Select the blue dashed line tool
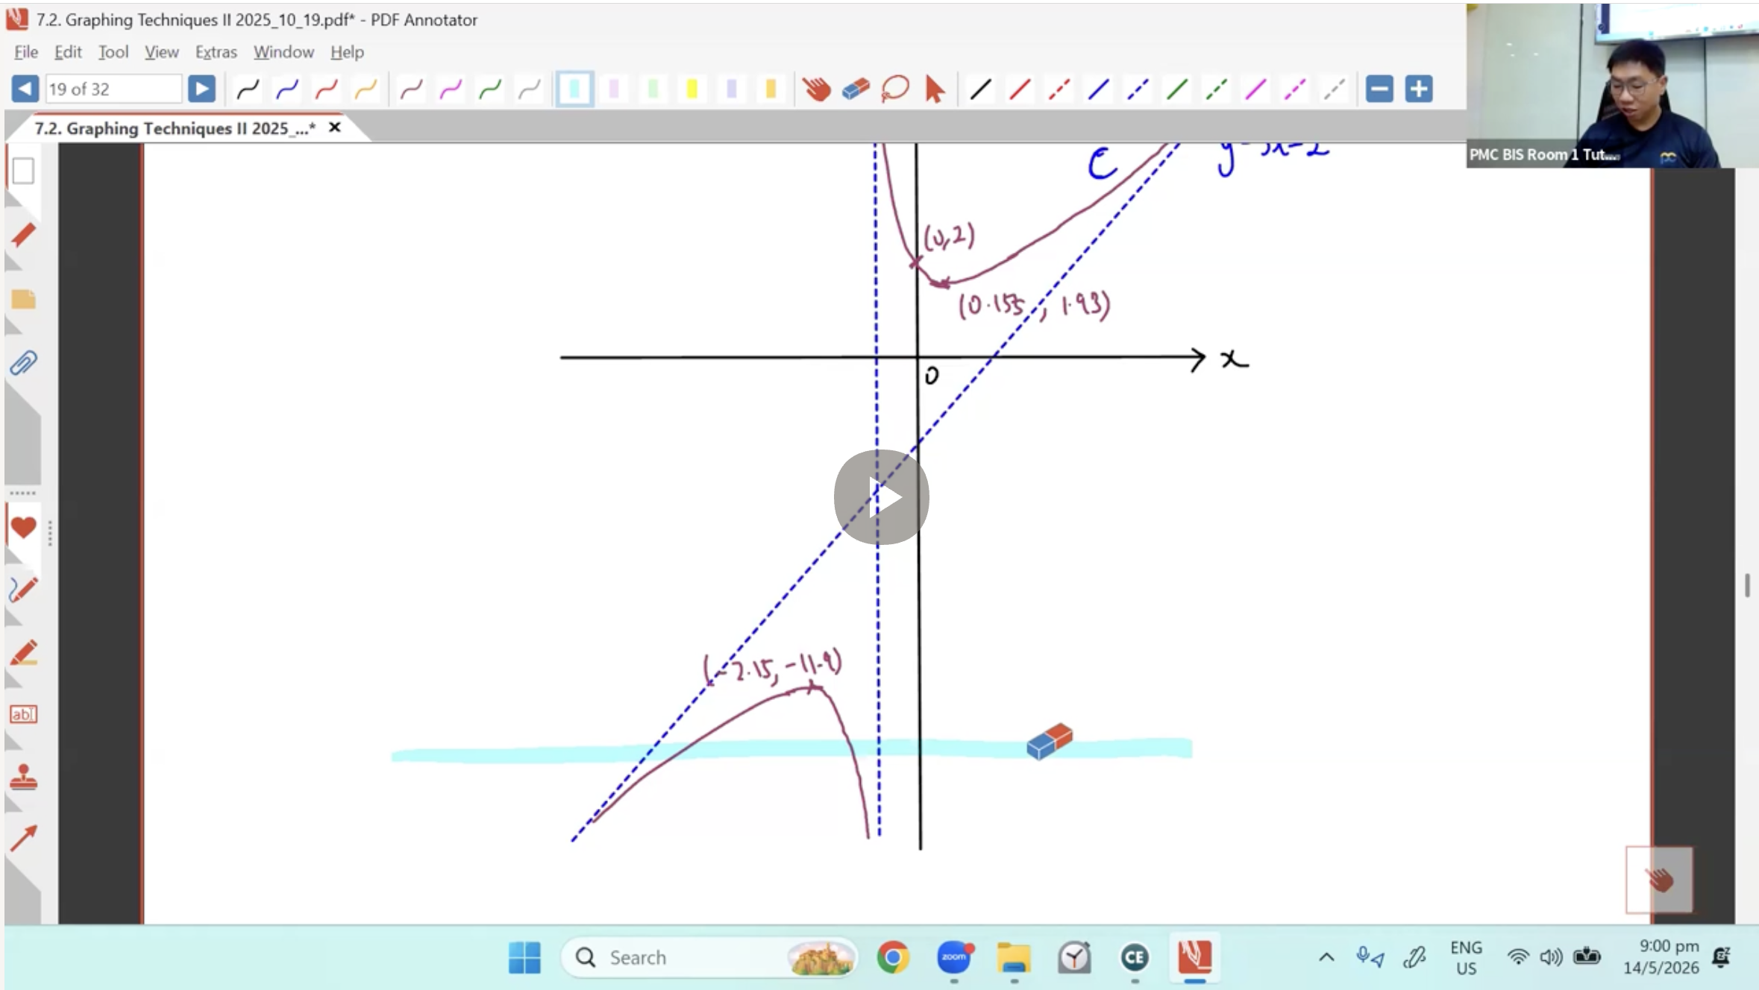 1138,89
